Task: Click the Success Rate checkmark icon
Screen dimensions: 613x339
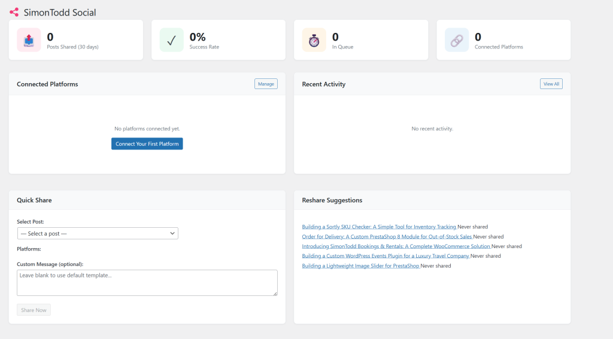Action: 171,40
